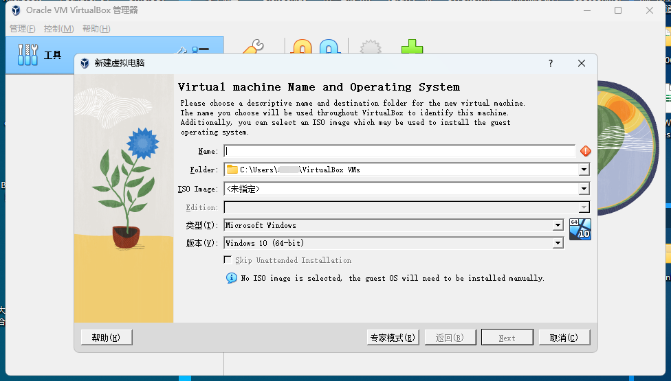Screen dimensions: 671x381
Task: Click the blue export toolbar icon
Action: point(329,47)
